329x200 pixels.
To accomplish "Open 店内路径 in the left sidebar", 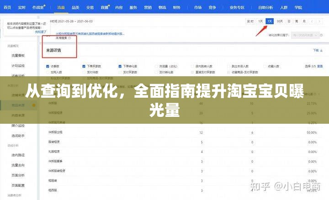I will click(x=18, y=155).
